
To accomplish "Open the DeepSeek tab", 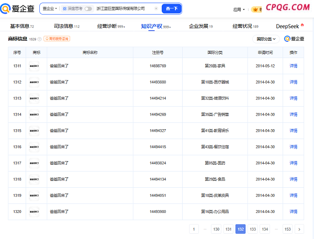I will click(x=290, y=26).
